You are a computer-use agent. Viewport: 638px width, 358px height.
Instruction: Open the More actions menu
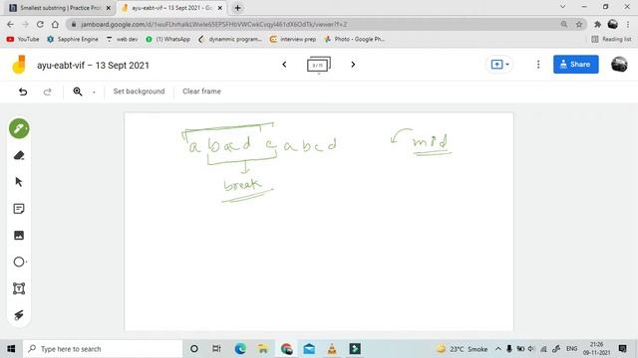click(538, 65)
